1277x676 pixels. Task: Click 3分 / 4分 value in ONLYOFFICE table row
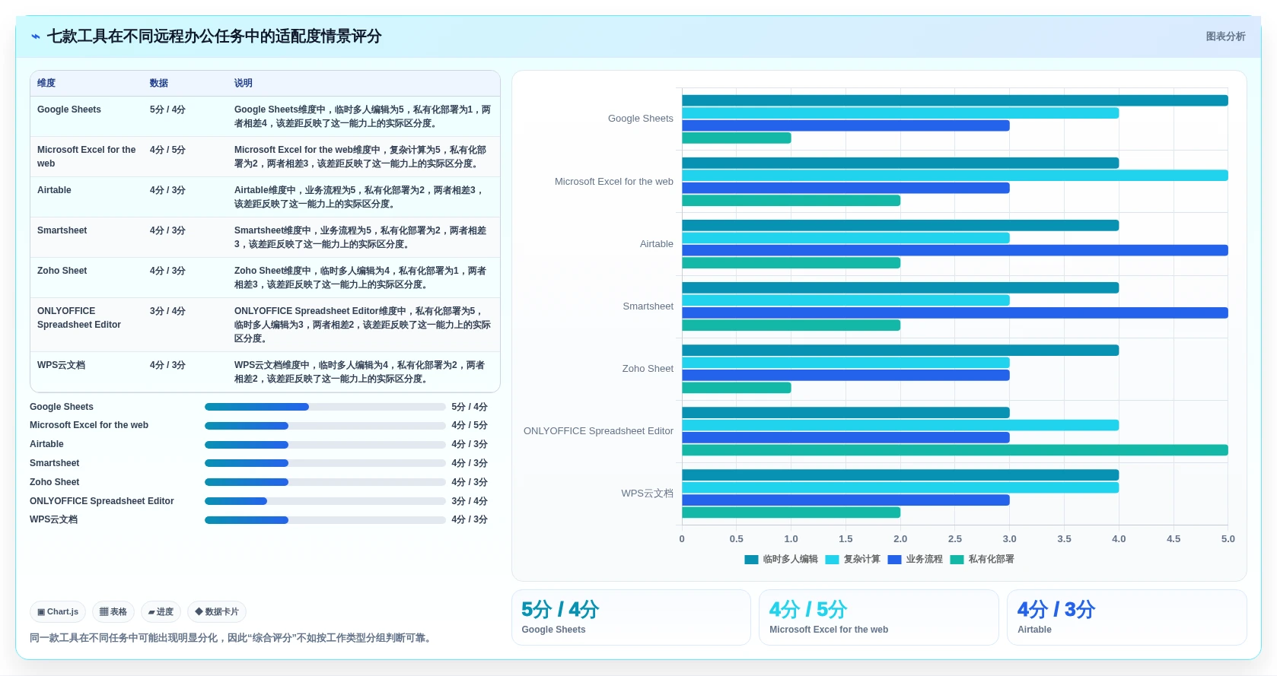(x=167, y=311)
